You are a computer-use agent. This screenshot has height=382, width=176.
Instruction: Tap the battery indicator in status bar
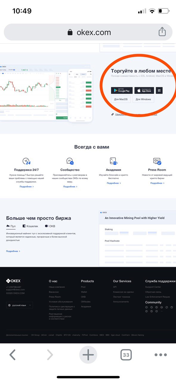(164, 11)
